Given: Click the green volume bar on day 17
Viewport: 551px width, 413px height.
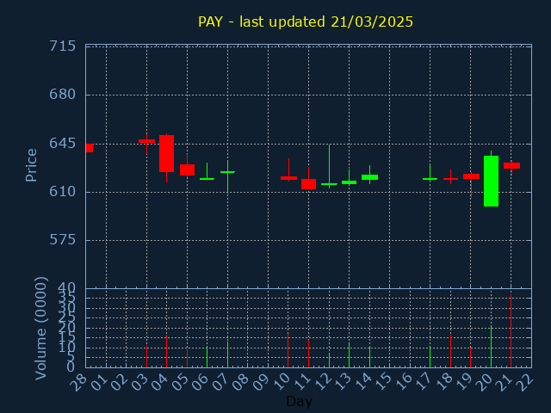Looking at the screenshot, I should pos(430,357).
